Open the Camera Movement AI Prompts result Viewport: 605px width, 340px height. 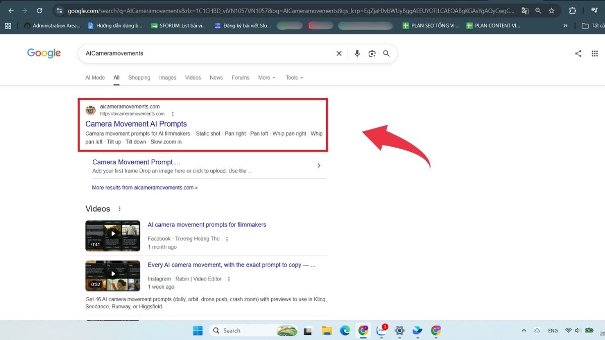(x=136, y=124)
